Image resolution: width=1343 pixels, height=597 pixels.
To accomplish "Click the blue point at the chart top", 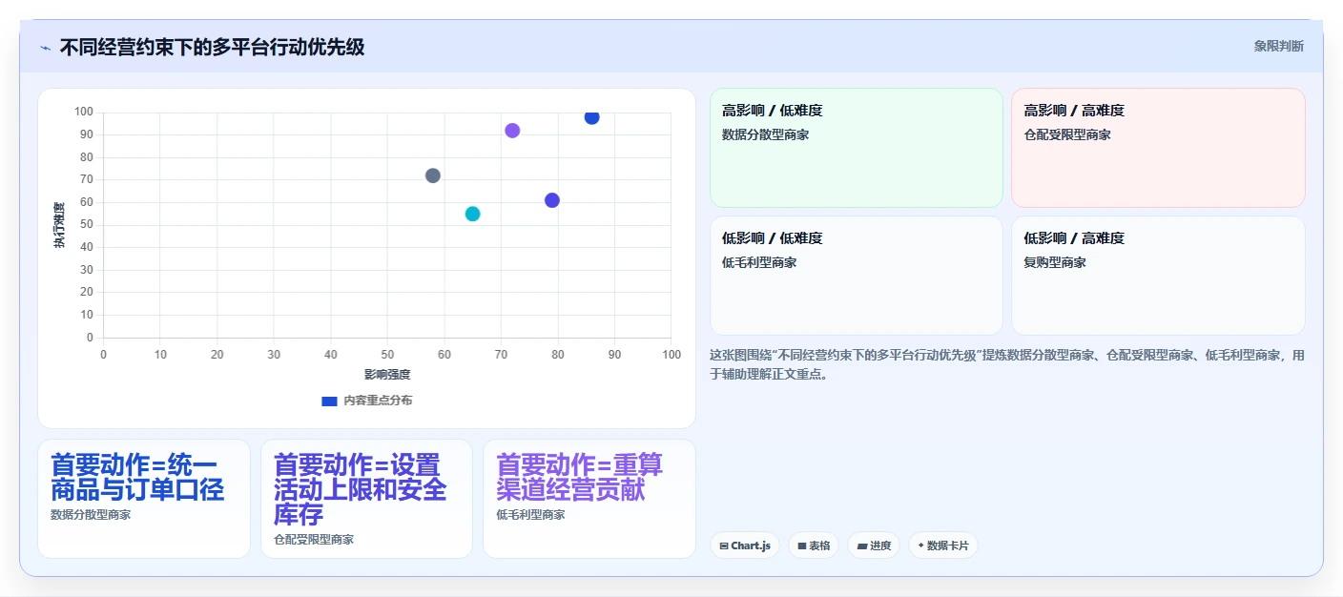I will point(591,117).
